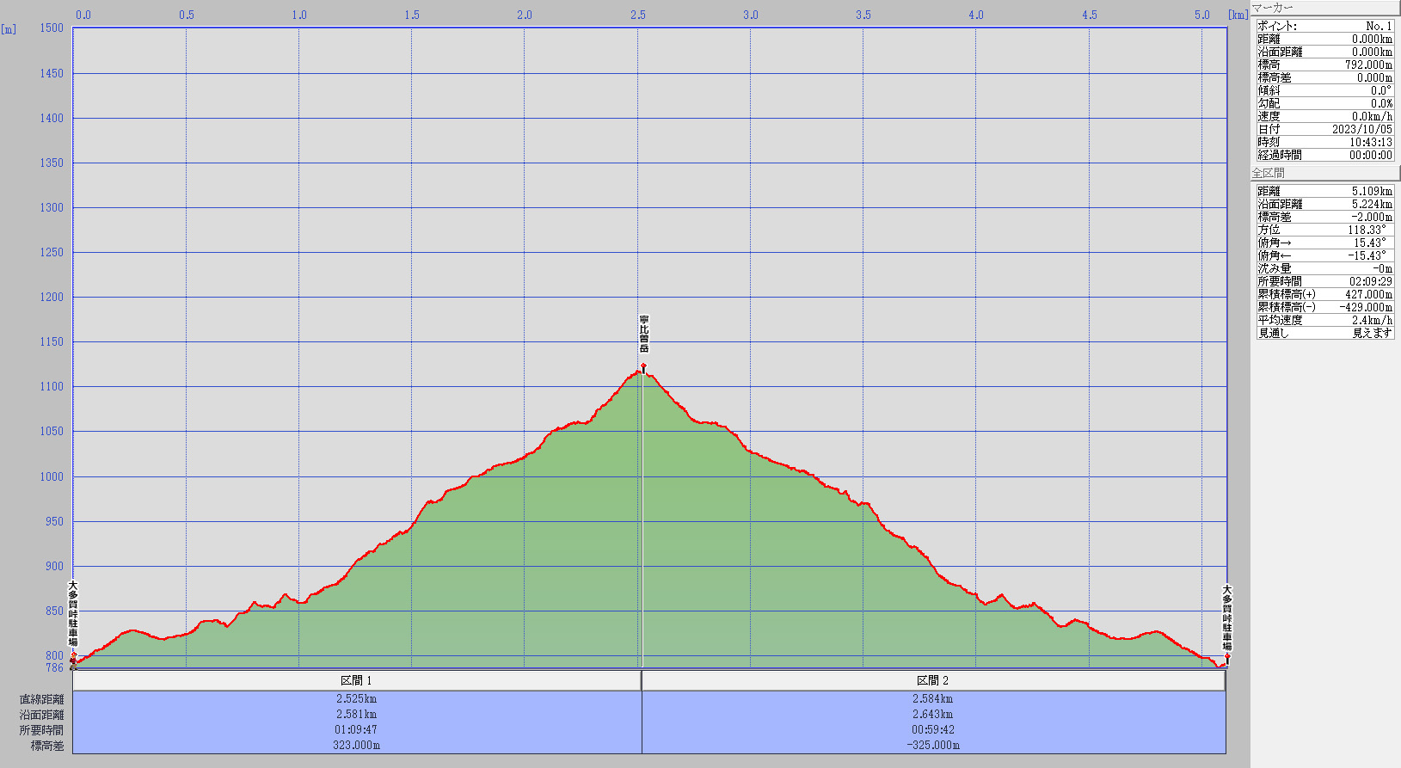Screen dimensions: 1401x768
Task: Click the 日付 value 2023/10/05
Action: 1361,129
